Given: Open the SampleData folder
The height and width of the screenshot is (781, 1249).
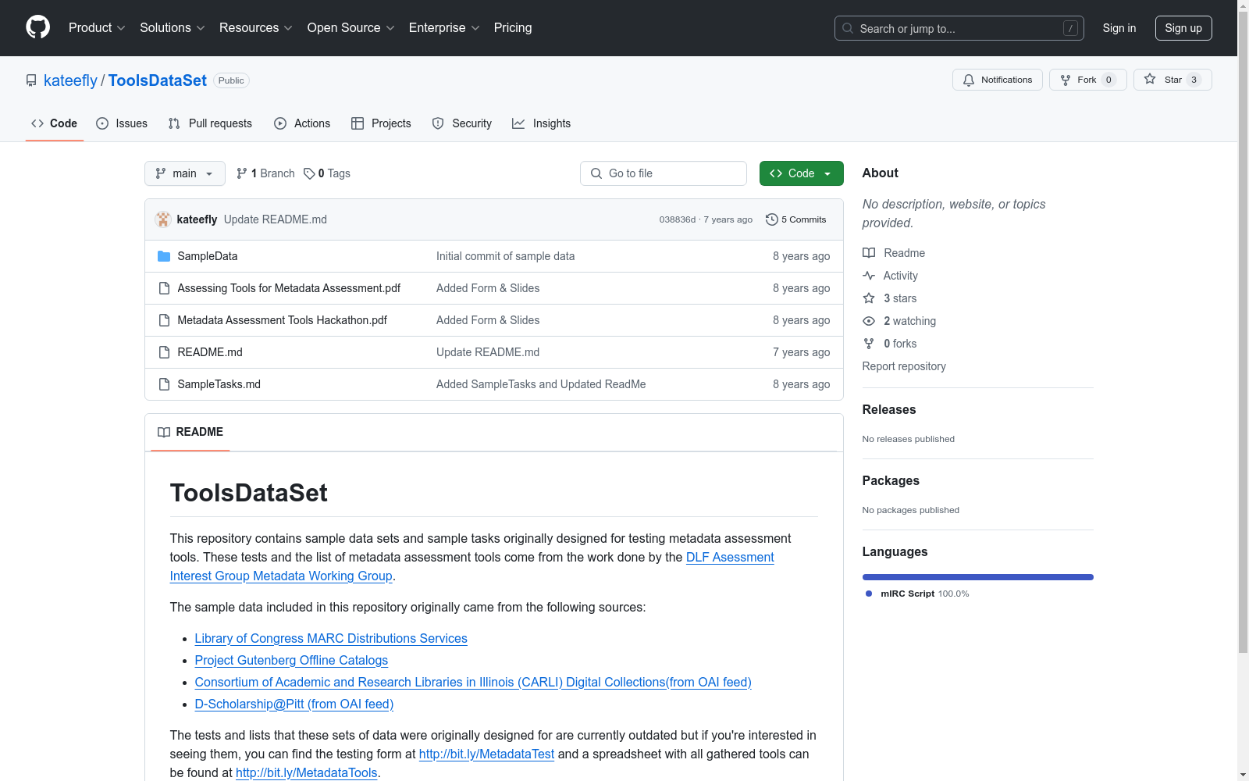Looking at the screenshot, I should [208, 256].
